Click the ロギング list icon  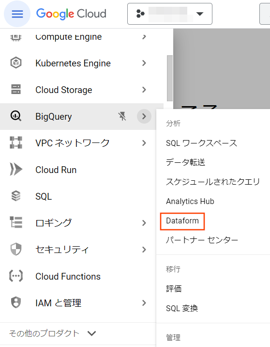[16, 222]
